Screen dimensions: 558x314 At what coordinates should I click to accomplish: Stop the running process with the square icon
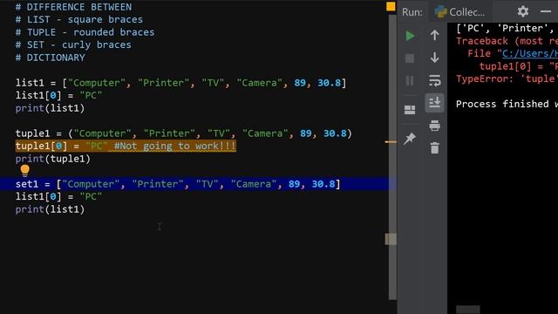(410, 58)
